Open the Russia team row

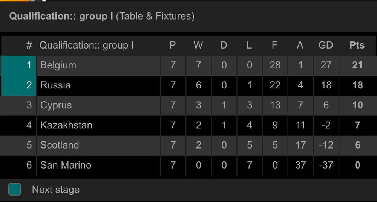point(55,85)
